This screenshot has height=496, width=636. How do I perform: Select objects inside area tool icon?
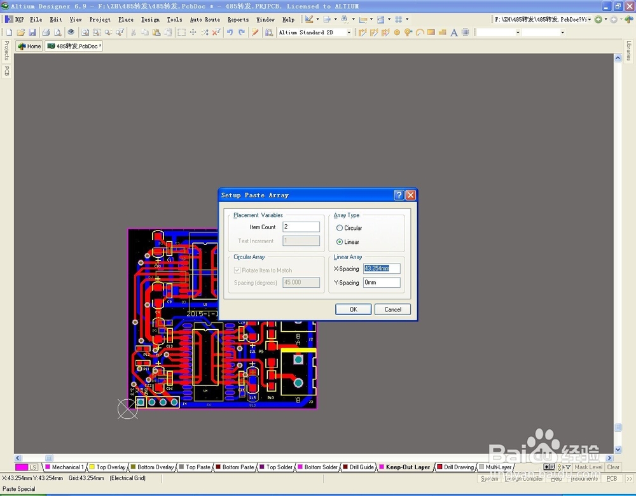181,32
